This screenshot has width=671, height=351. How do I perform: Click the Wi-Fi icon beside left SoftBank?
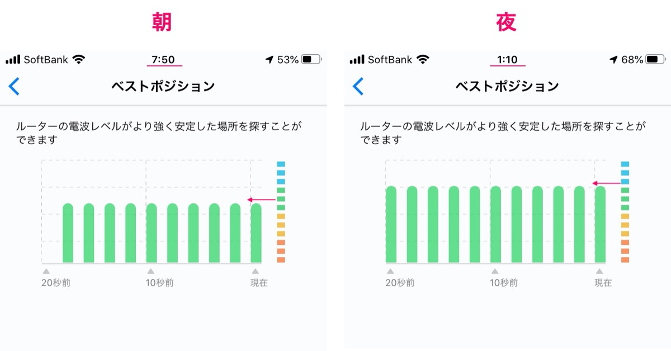click(x=79, y=59)
